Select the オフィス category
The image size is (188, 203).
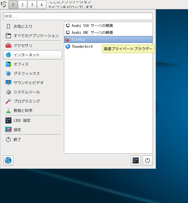coord(21,64)
